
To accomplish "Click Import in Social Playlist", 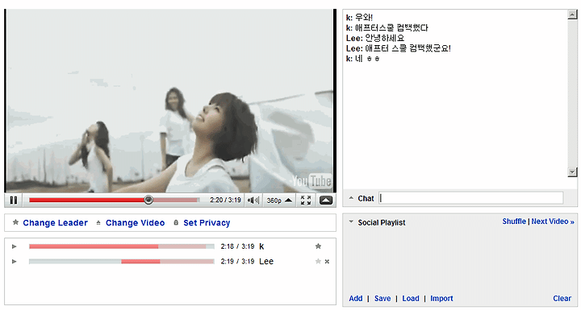I will pos(441,298).
